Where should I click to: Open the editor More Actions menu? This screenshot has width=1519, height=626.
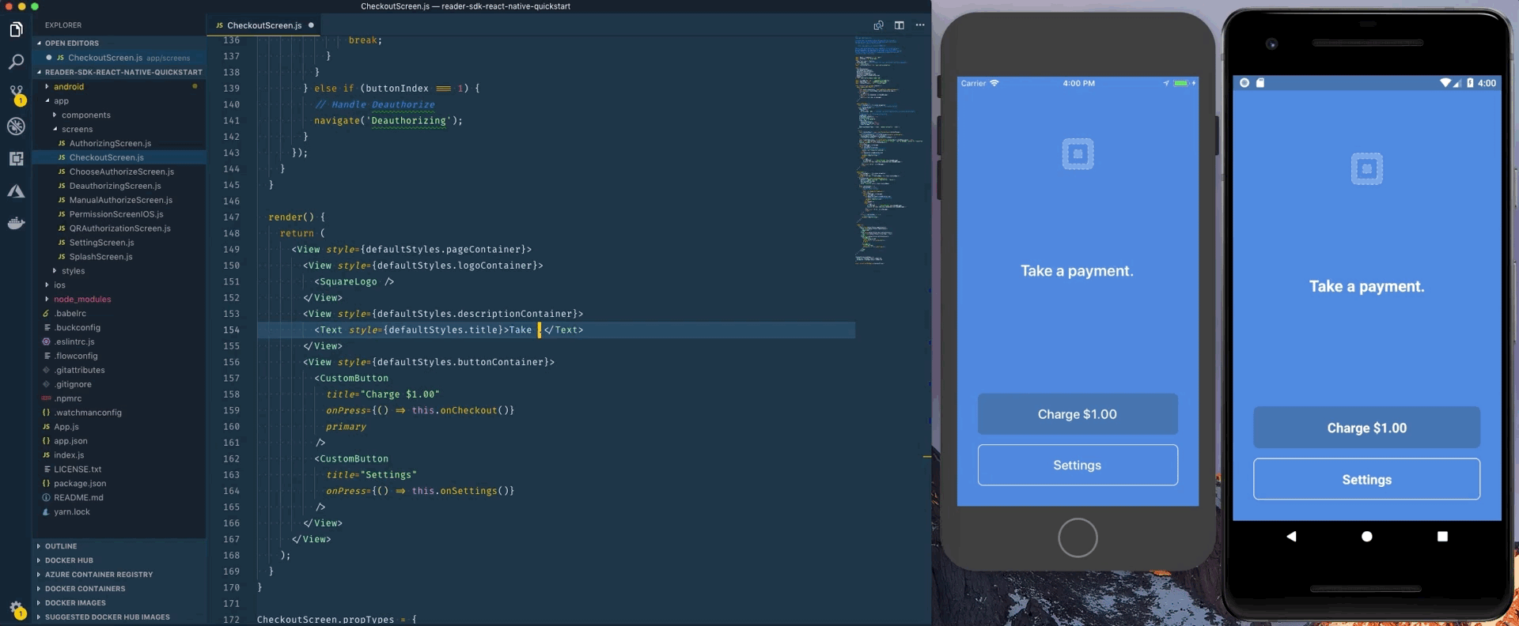click(x=919, y=25)
